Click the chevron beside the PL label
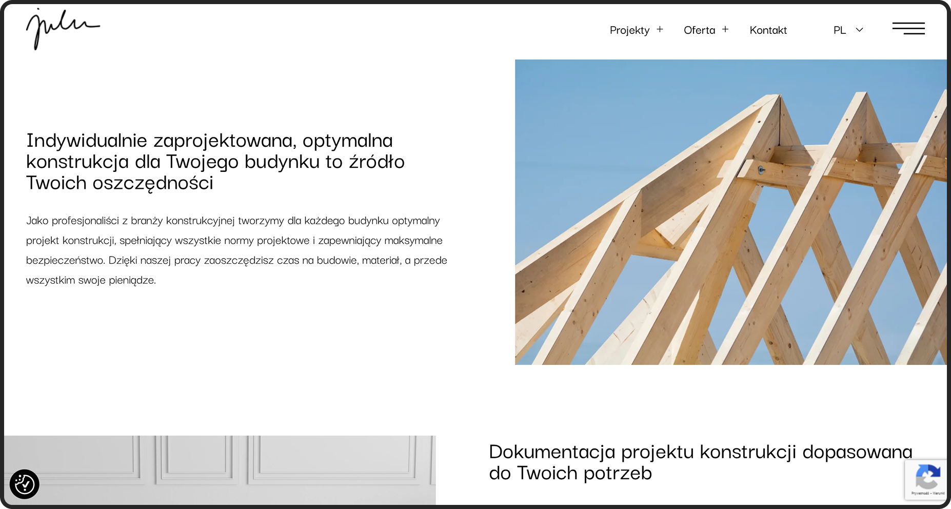Screen dimensions: 951x509 point(859,30)
